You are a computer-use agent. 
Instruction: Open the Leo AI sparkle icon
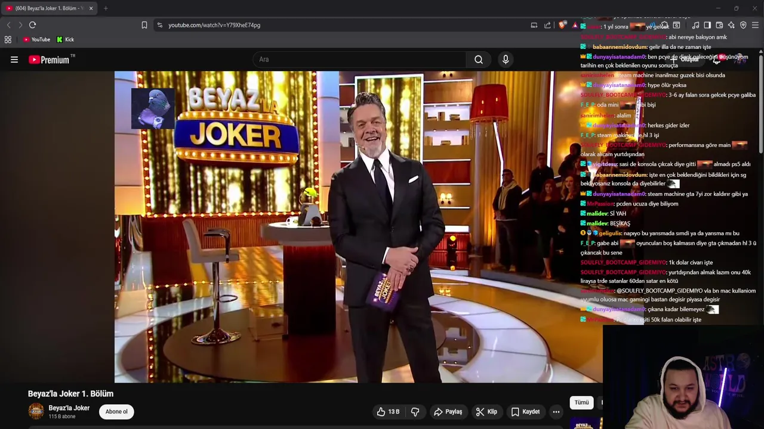(x=731, y=25)
